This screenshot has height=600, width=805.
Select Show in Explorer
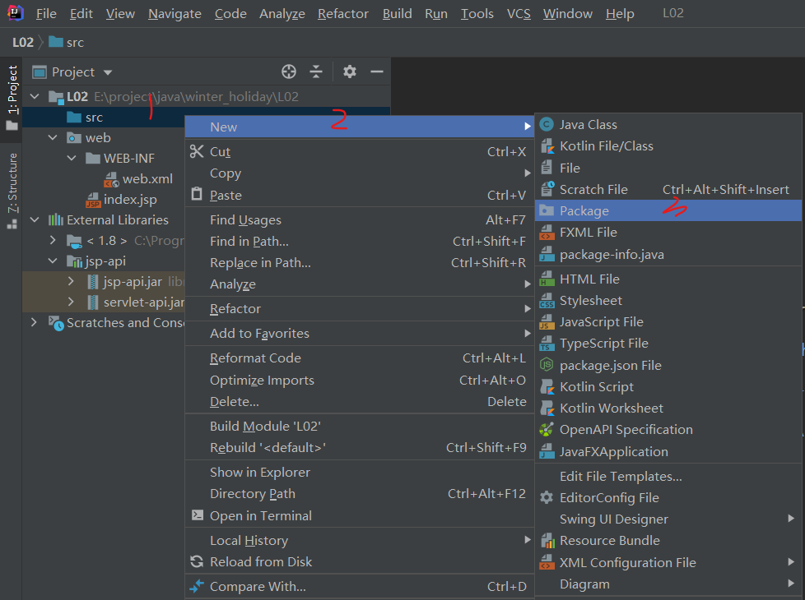(x=360, y=473)
